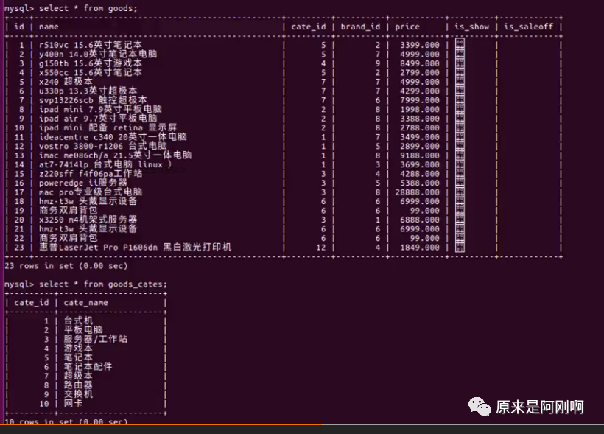Click the 'y400n 14.0英寸笔记本电脑' row name
The image size is (604, 434).
pos(98,55)
